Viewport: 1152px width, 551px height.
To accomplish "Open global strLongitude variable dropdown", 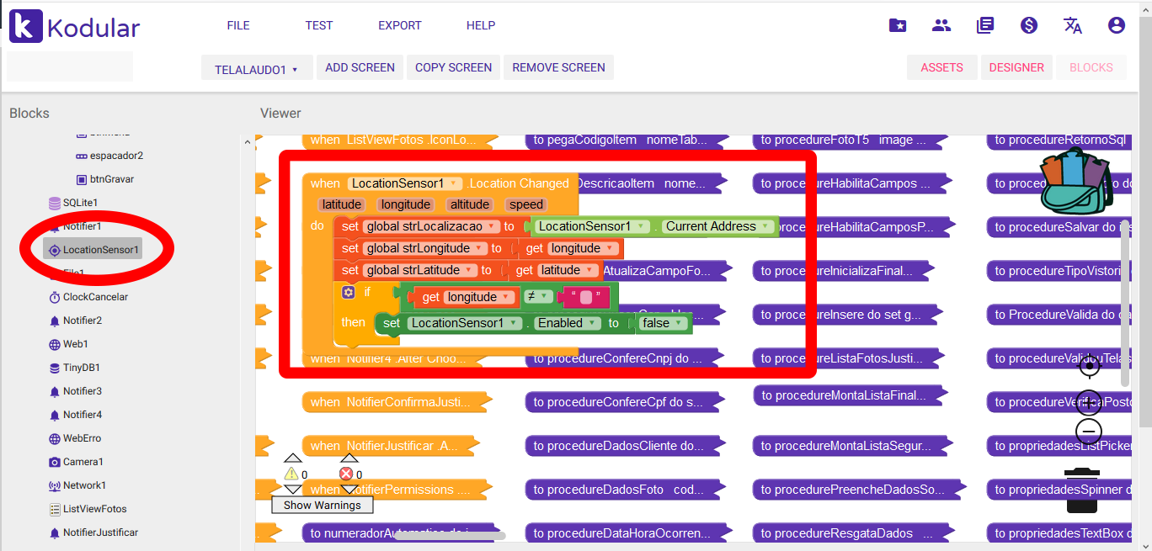I will pos(426,248).
